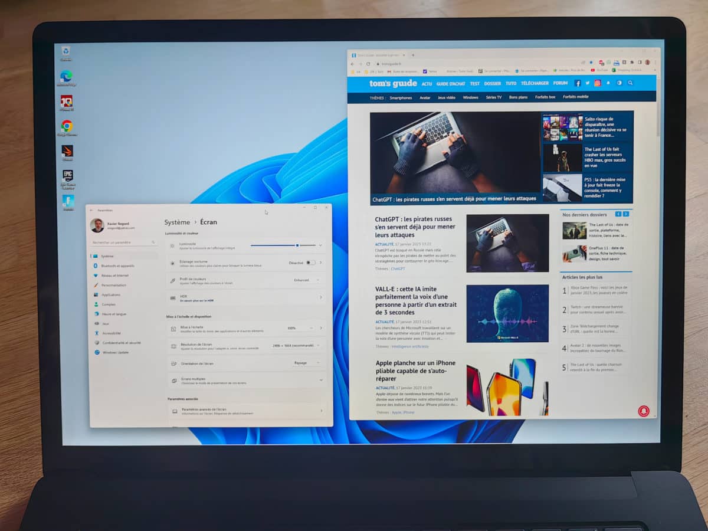This screenshot has height=531, width=708.
Task: Open the Orientation de l'écran dropdown
Action: tap(307, 363)
